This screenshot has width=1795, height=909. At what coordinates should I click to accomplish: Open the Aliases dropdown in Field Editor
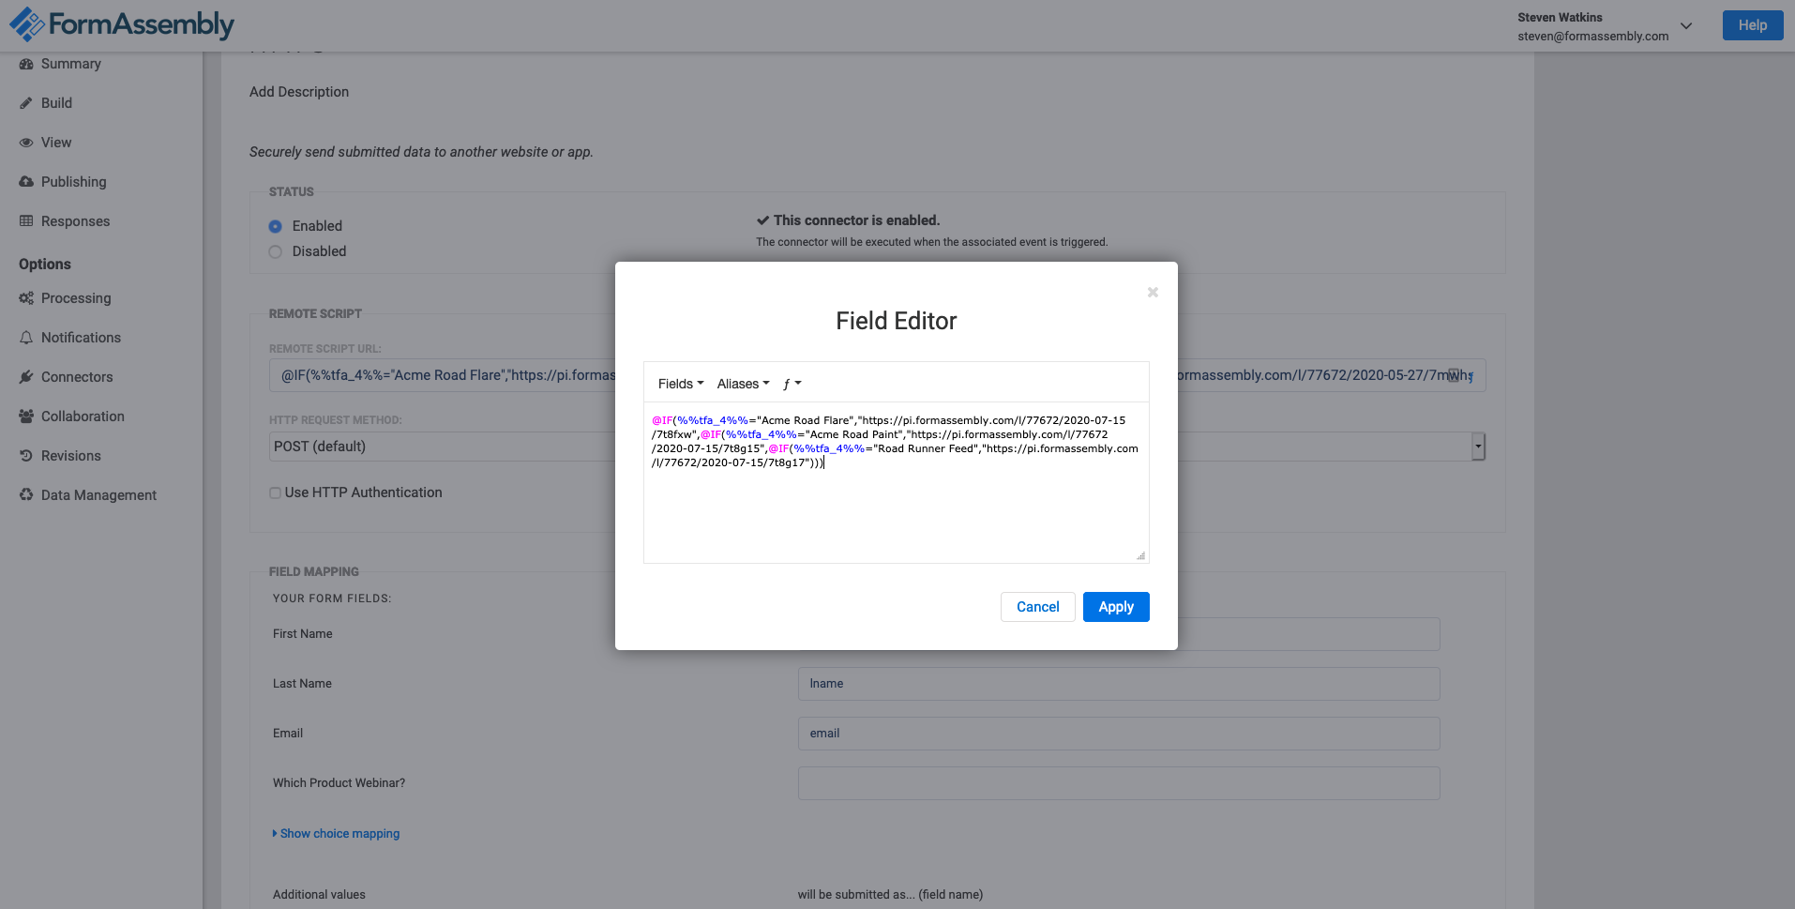(x=743, y=384)
